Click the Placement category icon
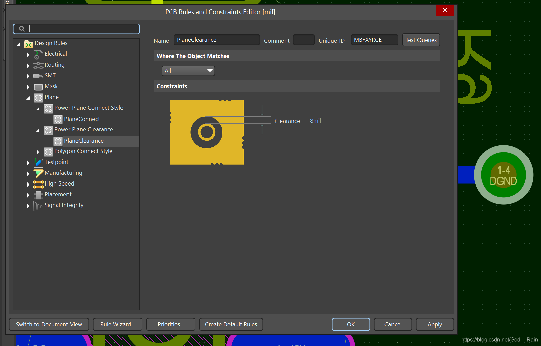Screen dimensions: 541x346 pos(38,195)
